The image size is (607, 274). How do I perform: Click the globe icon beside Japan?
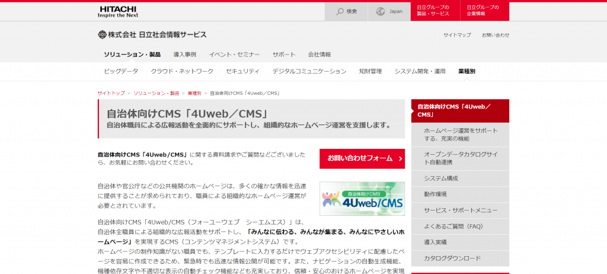click(381, 12)
